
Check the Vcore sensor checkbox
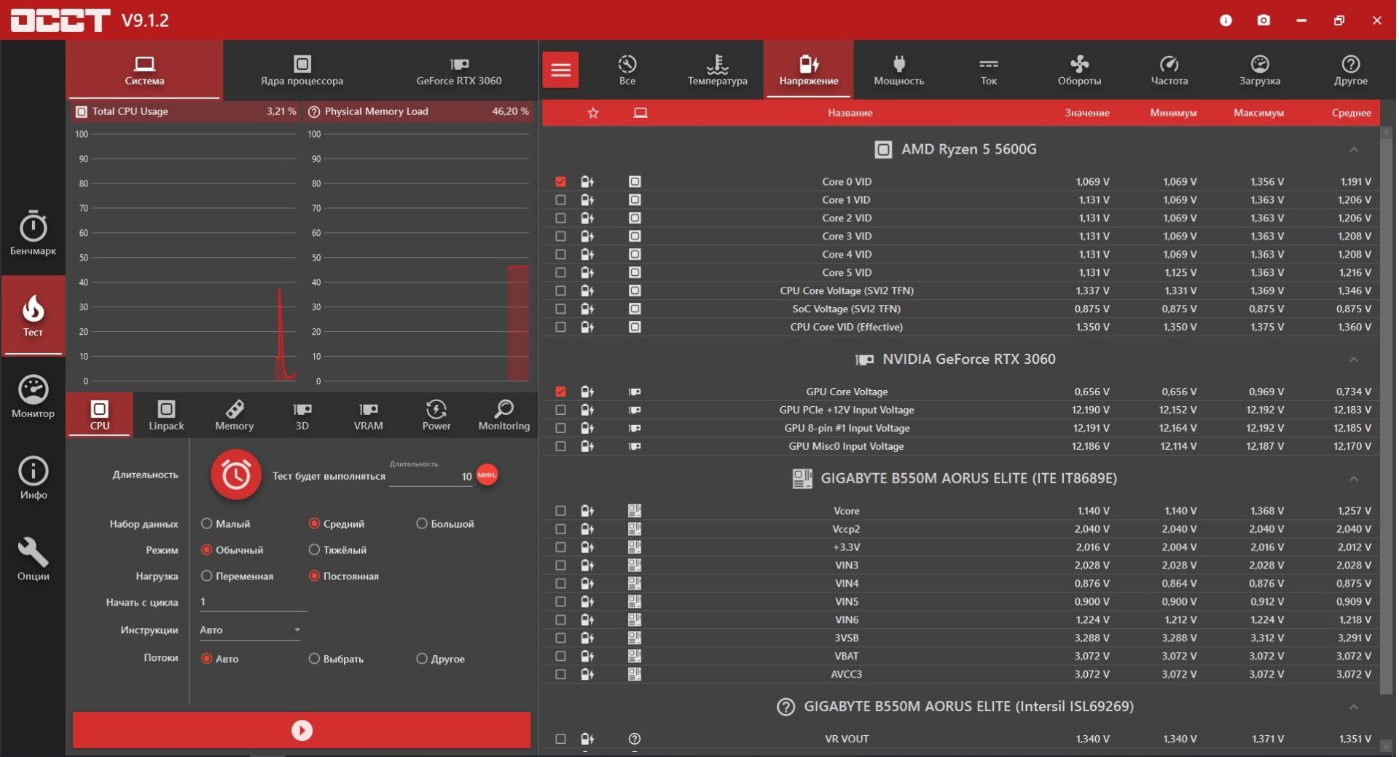tap(560, 511)
